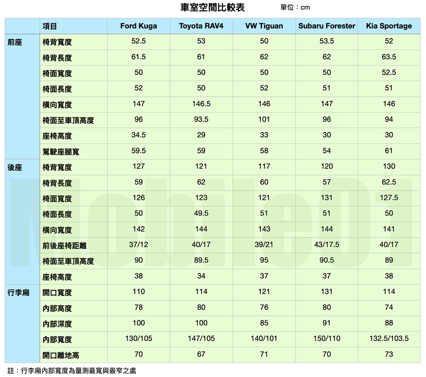Viewport: 426px width, 377px height.
Task: Click Toyota RAV4 value 34
Action: click(x=201, y=276)
